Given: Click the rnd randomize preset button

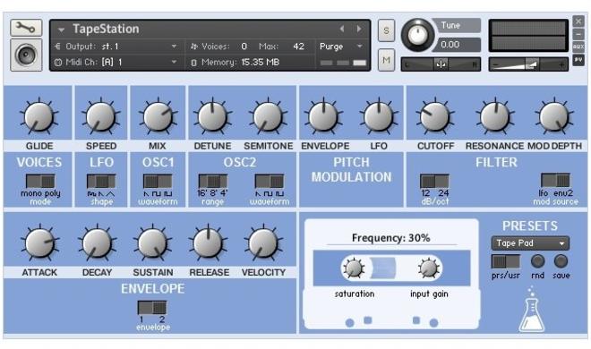Looking at the screenshot, I should pyautogui.click(x=538, y=261).
